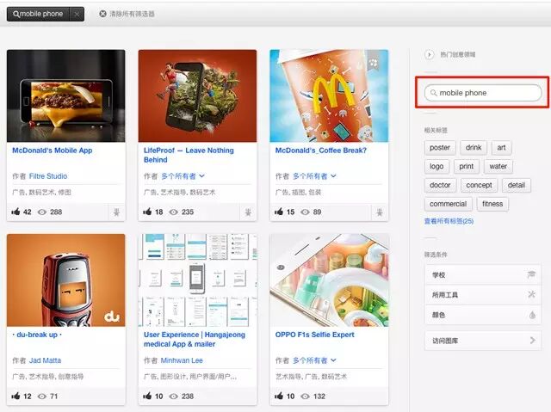This screenshot has height=412, width=551.
Task: Open Hangajeong medical App & mailer title
Action: point(195,340)
